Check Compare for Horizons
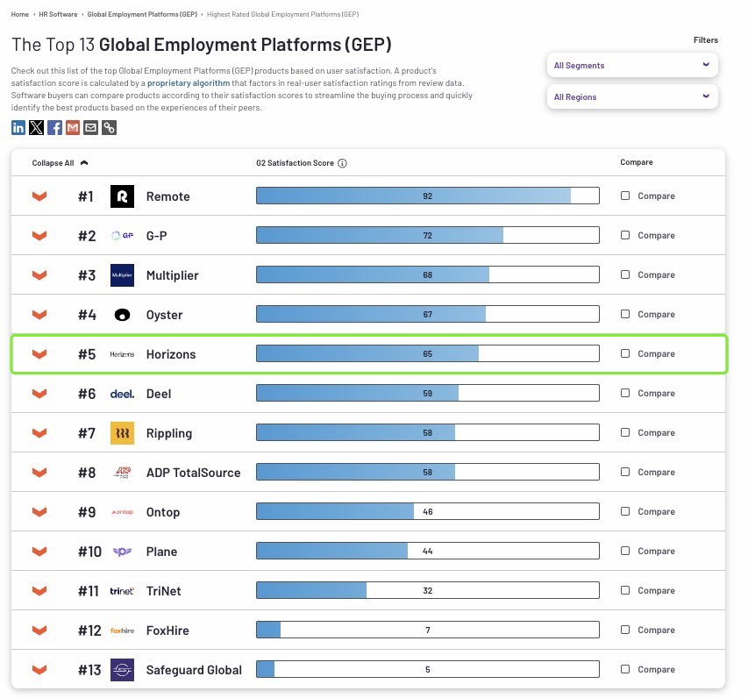Image resolution: width=748 pixels, height=698 pixels. click(625, 353)
